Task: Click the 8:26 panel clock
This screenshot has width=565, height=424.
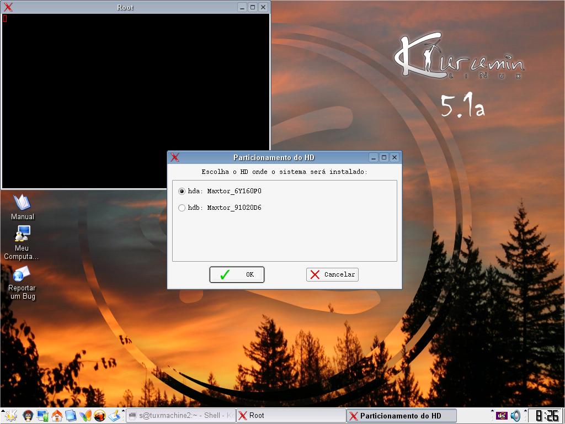Action: click(x=547, y=416)
